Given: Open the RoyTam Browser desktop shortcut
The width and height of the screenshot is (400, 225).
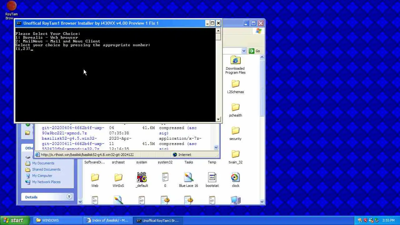Looking at the screenshot, I should coord(12,10).
